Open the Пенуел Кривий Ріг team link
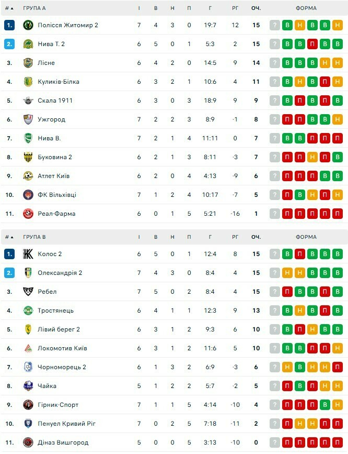Image resolution: width=348 pixels, height=454 pixels. click(66, 424)
